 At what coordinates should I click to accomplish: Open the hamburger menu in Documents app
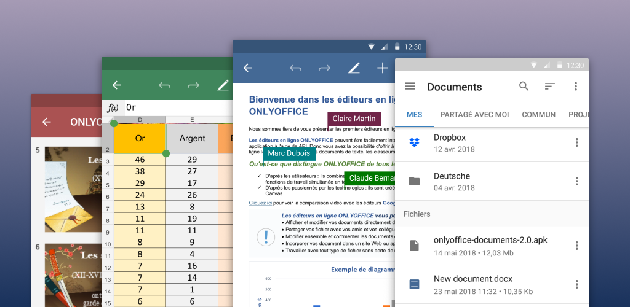click(410, 86)
